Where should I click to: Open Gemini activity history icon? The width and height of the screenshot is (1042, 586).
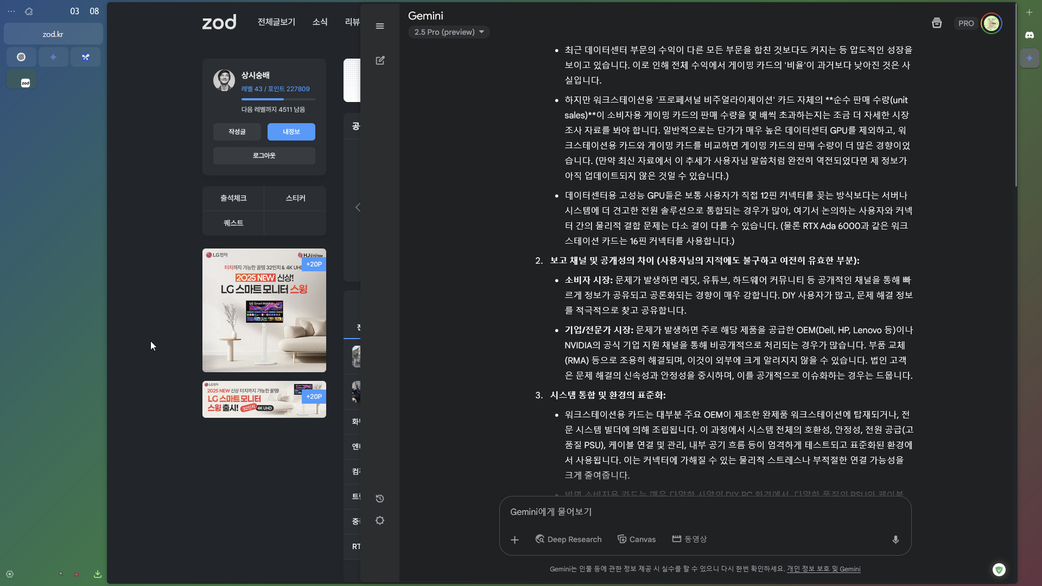click(x=380, y=499)
